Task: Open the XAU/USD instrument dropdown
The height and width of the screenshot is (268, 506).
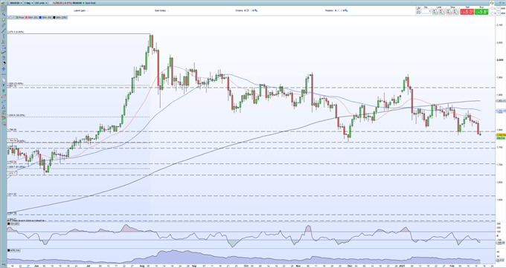Action: [16, 3]
